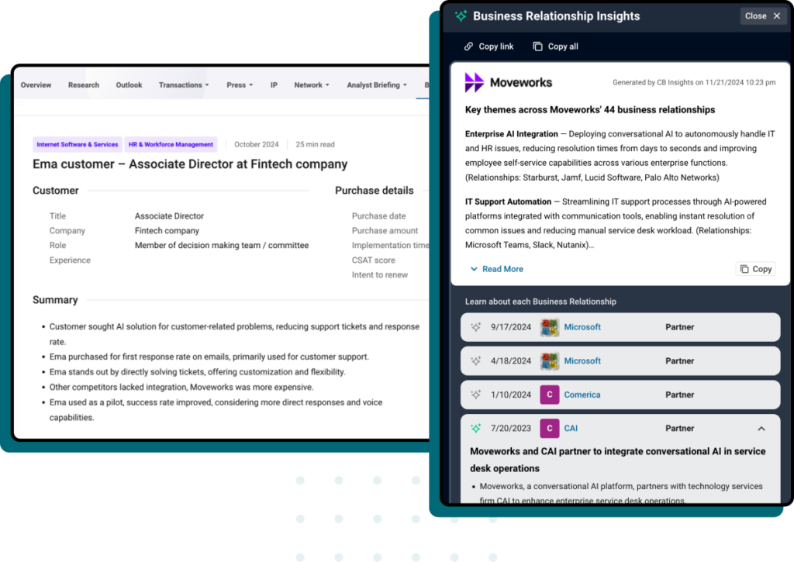Click the Copy all pages icon
794x562 pixels.
(x=537, y=47)
